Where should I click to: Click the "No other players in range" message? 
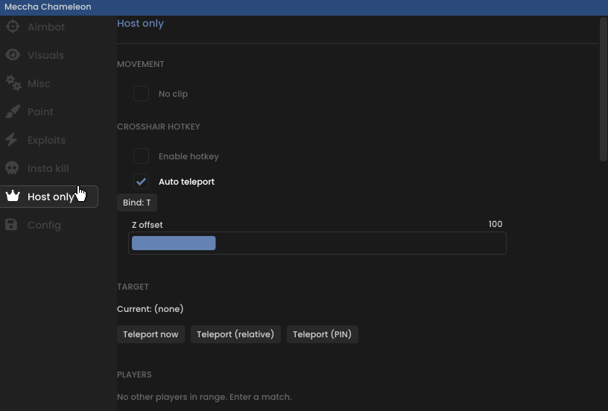204,397
